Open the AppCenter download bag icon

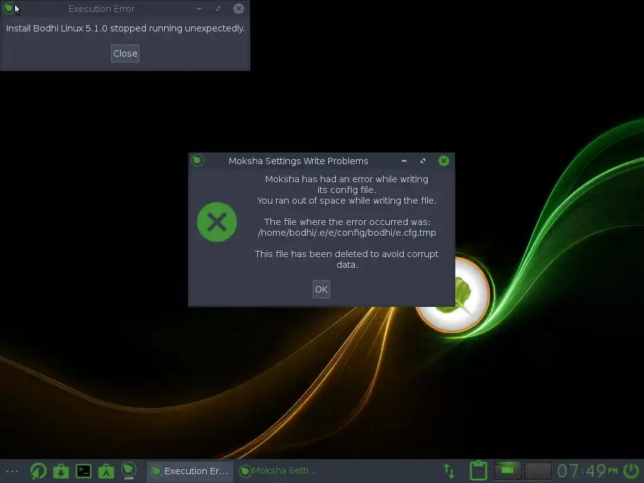tap(61, 471)
